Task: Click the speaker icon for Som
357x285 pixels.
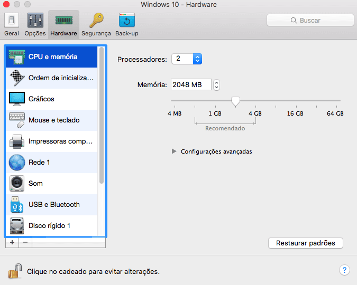Action: pos(17,184)
